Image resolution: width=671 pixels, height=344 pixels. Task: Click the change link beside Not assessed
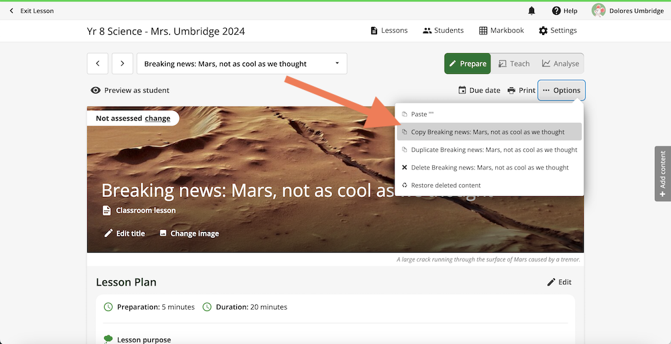click(158, 118)
